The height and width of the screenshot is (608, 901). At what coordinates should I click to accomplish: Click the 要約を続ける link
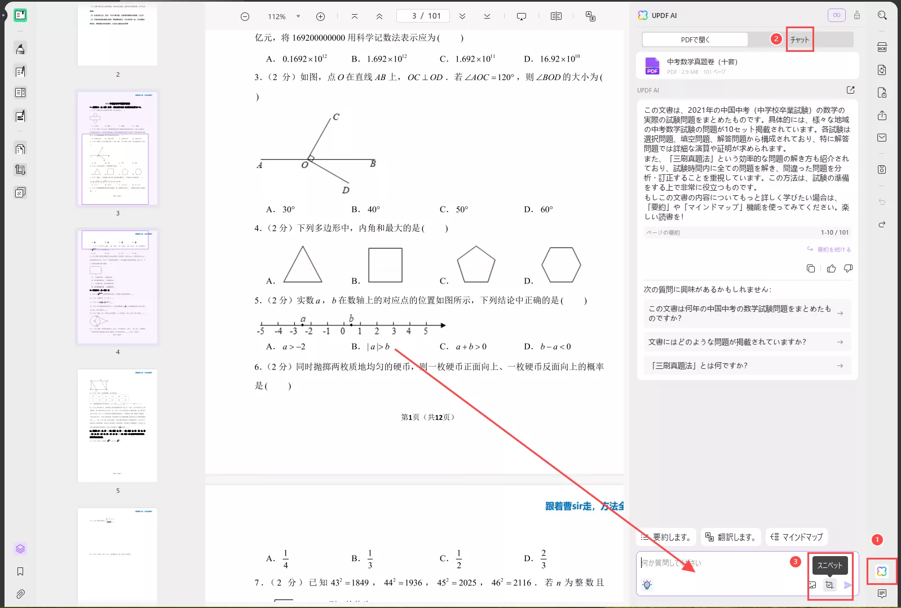tap(829, 249)
